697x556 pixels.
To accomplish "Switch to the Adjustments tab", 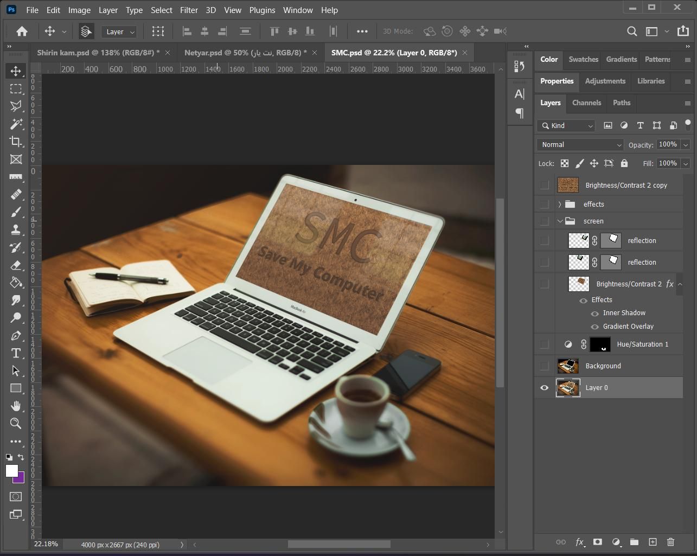I will coord(605,81).
